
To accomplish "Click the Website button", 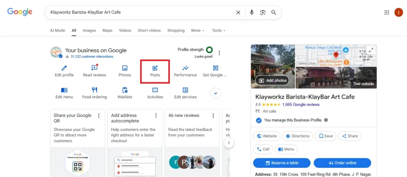I will pyautogui.click(x=267, y=136).
